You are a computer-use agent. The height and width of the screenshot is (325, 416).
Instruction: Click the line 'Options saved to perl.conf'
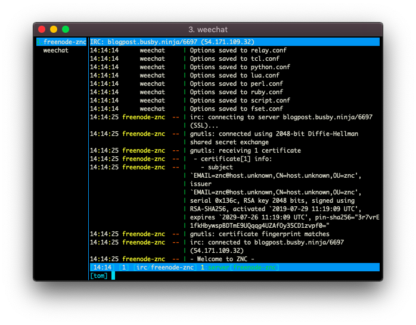tap(237, 84)
